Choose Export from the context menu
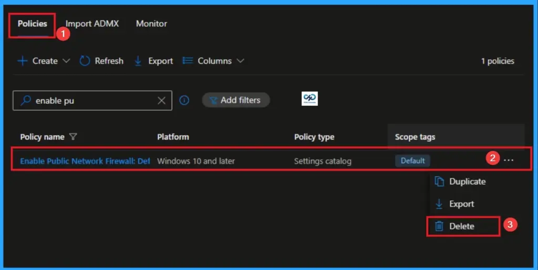Screen dimensions: 538x270 click(461, 204)
